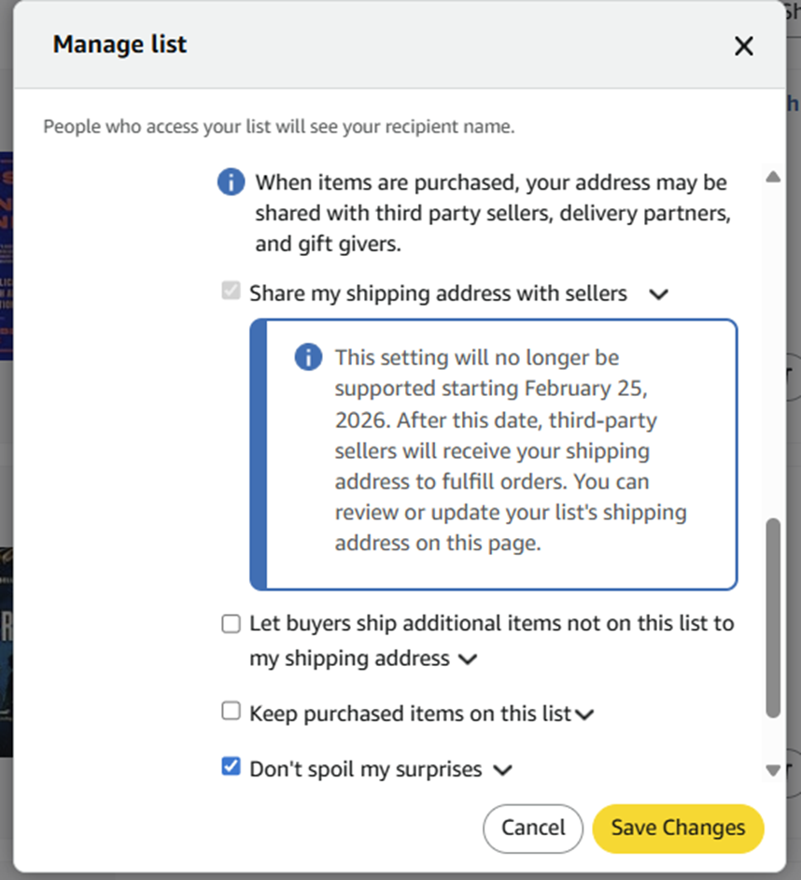Click the "Manage list" dialog heading
801x880 pixels.
(x=119, y=44)
